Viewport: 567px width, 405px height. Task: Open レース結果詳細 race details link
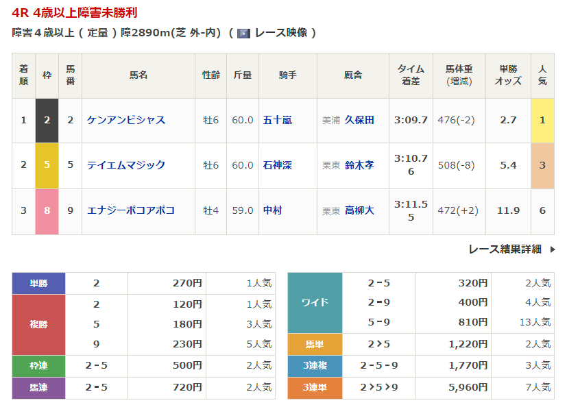click(x=505, y=249)
